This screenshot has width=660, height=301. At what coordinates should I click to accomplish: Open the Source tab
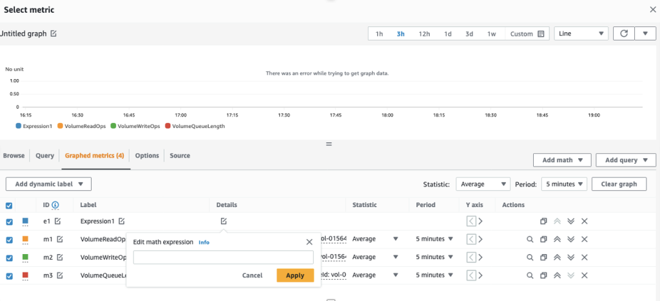click(180, 156)
